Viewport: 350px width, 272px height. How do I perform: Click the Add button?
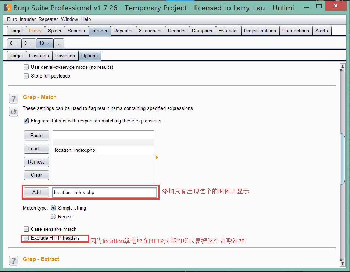(36, 192)
